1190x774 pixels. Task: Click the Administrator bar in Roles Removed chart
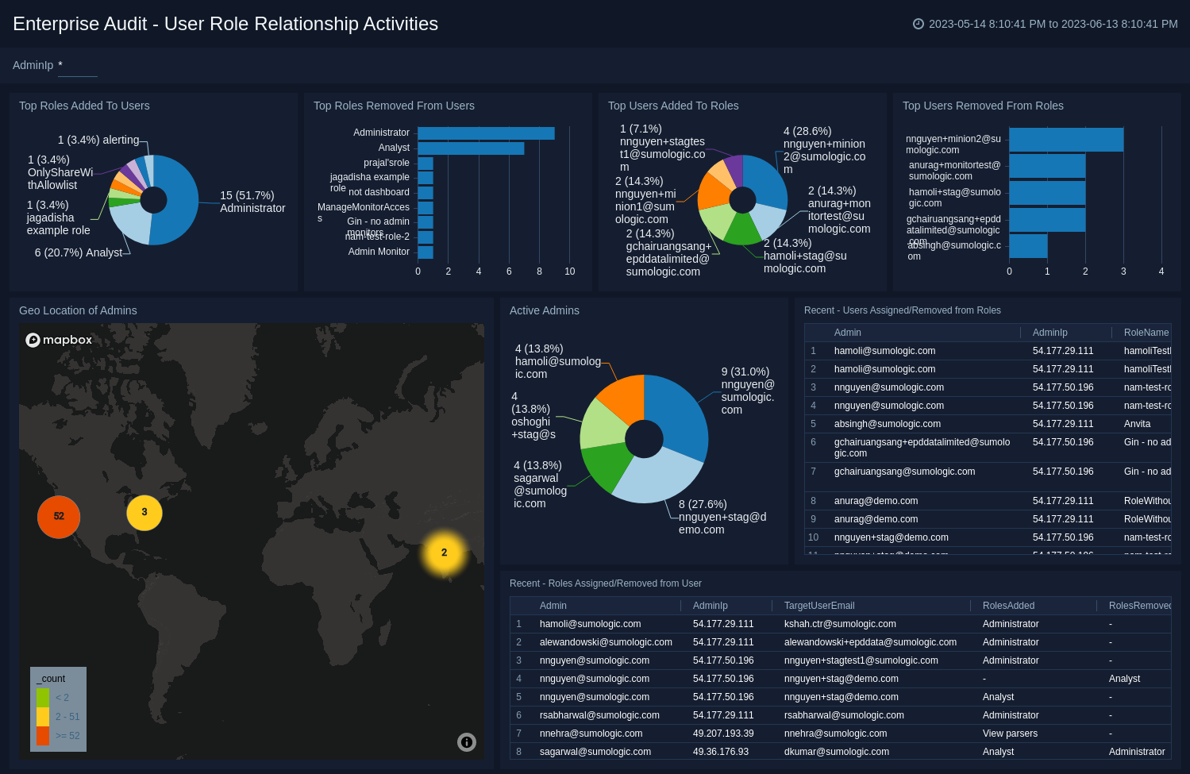pyautogui.click(x=486, y=133)
